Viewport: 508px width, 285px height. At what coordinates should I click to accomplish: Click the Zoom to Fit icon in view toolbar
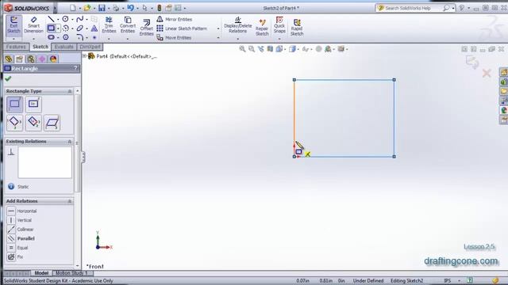click(x=242, y=49)
